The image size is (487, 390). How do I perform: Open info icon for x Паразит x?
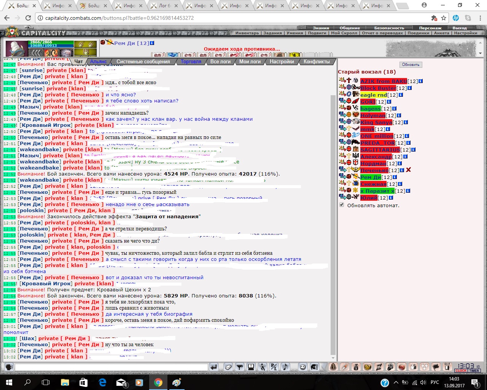tap(408, 191)
